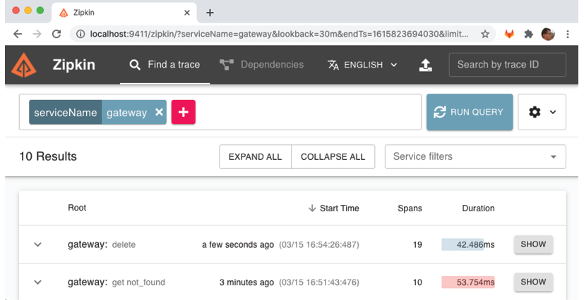
Task: Click the address bar URL
Action: pyautogui.click(x=280, y=35)
